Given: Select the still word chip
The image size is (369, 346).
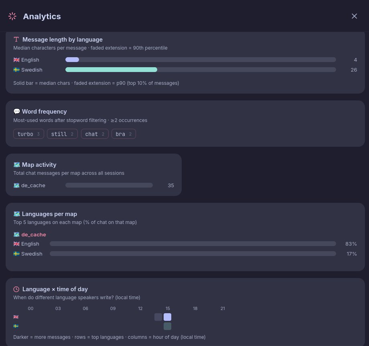Looking at the screenshot, I should click(x=62, y=134).
